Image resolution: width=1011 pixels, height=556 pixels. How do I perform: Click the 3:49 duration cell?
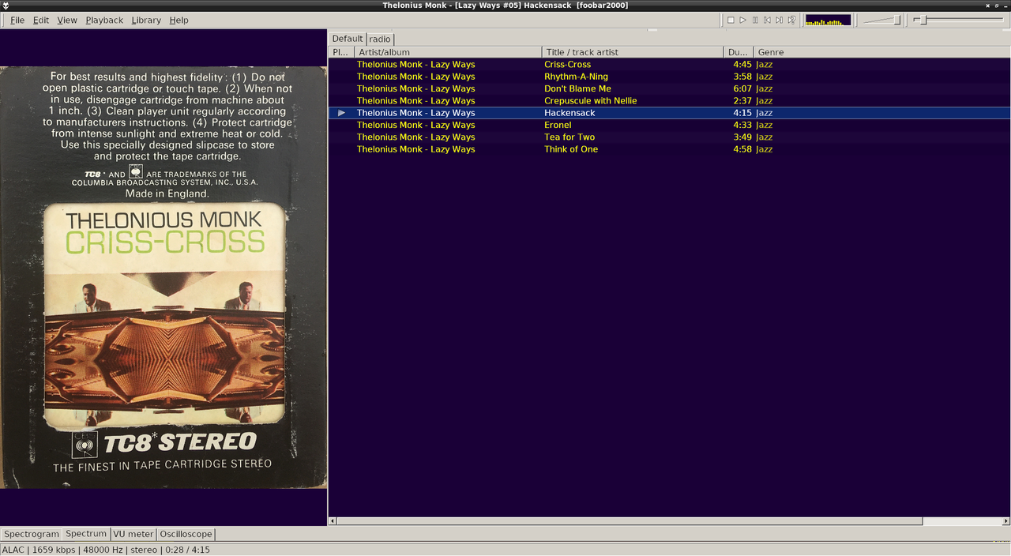point(742,137)
